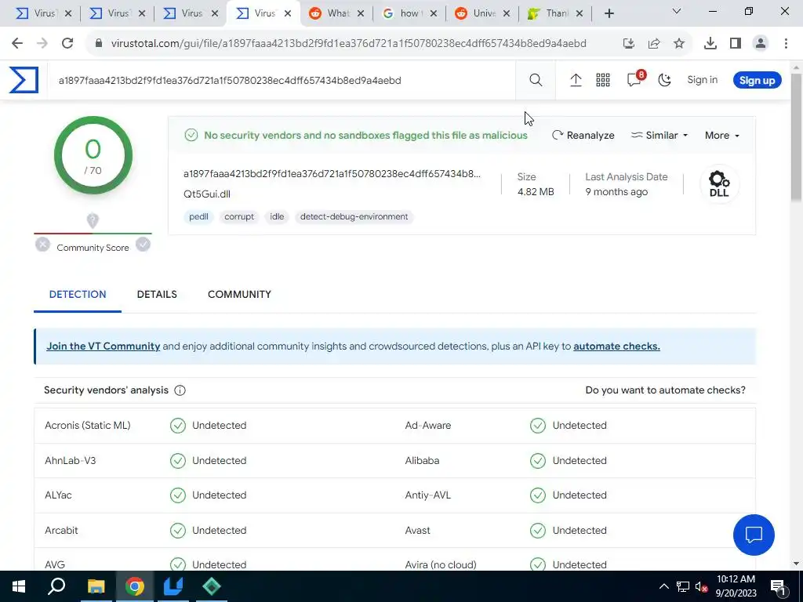This screenshot has height=602, width=803.
Task: Open the More dropdown
Action: tap(722, 135)
